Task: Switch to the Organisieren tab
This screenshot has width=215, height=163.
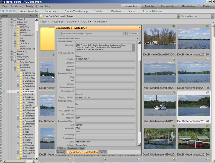Action: (73, 148)
